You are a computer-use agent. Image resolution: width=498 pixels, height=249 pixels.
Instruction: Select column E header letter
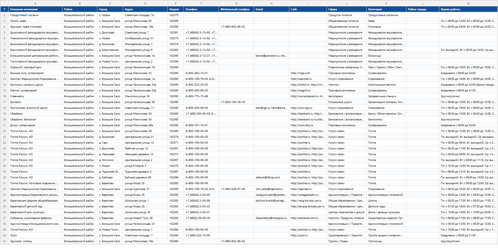tap(176, 3)
